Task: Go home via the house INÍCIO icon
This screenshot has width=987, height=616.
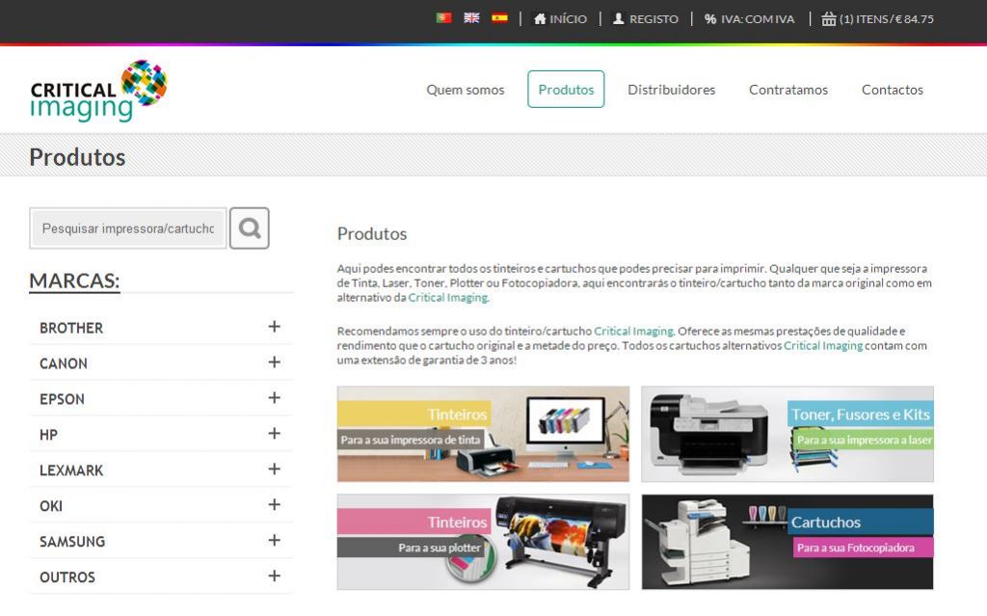Action: [x=540, y=19]
